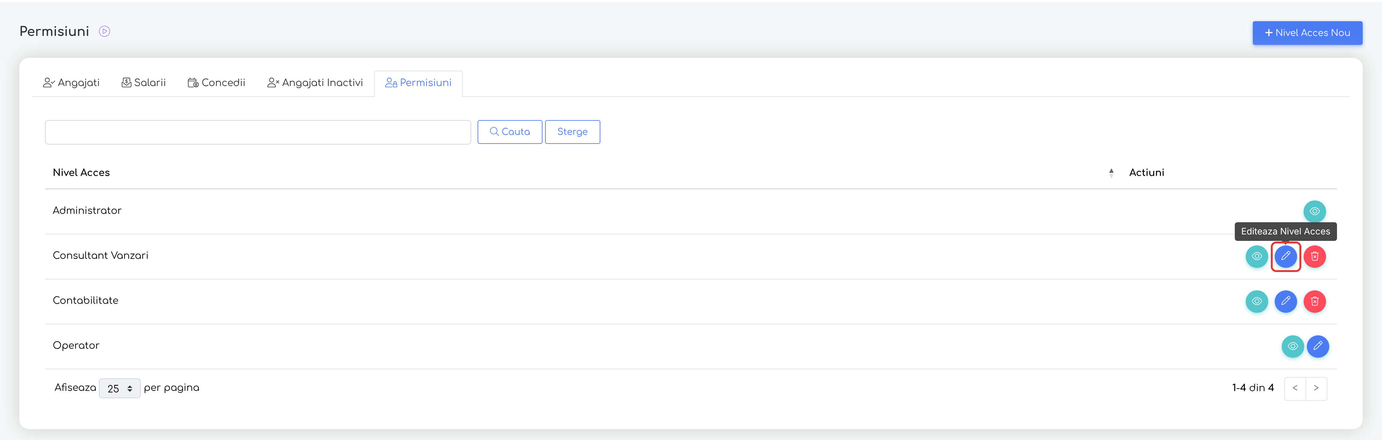The height and width of the screenshot is (440, 1382).
Task: Switch to the Concedii tab
Action: (x=216, y=83)
